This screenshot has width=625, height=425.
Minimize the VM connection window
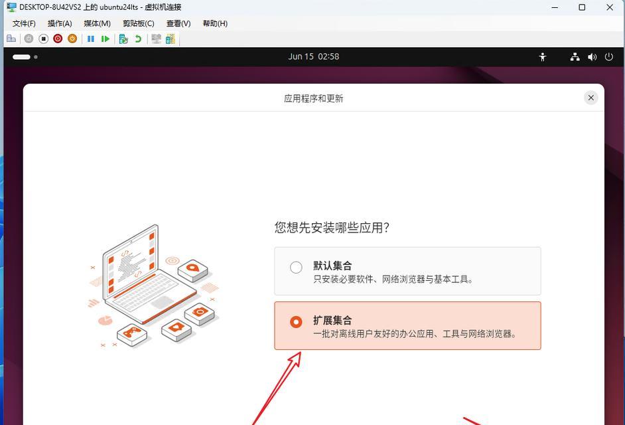click(555, 7)
